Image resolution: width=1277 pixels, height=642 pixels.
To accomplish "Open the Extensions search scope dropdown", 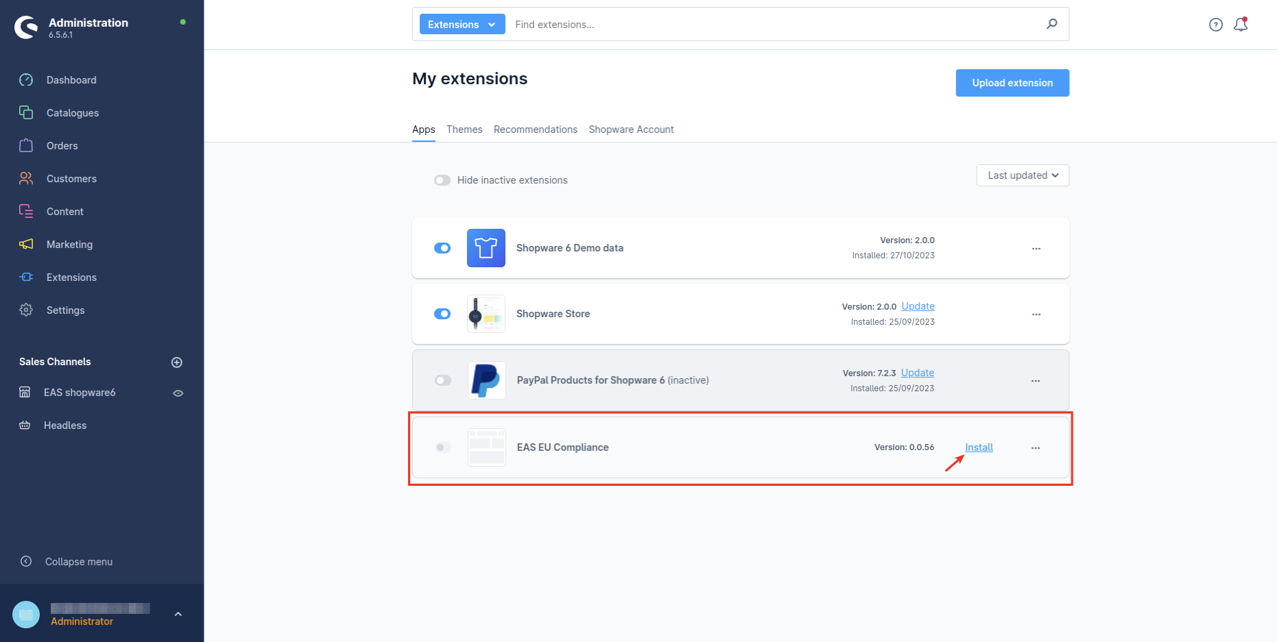I will click(462, 24).
